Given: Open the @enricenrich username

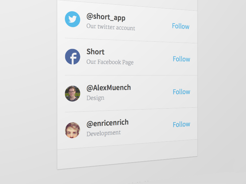Looking at the screenshot, I should [x=107, y=123].
